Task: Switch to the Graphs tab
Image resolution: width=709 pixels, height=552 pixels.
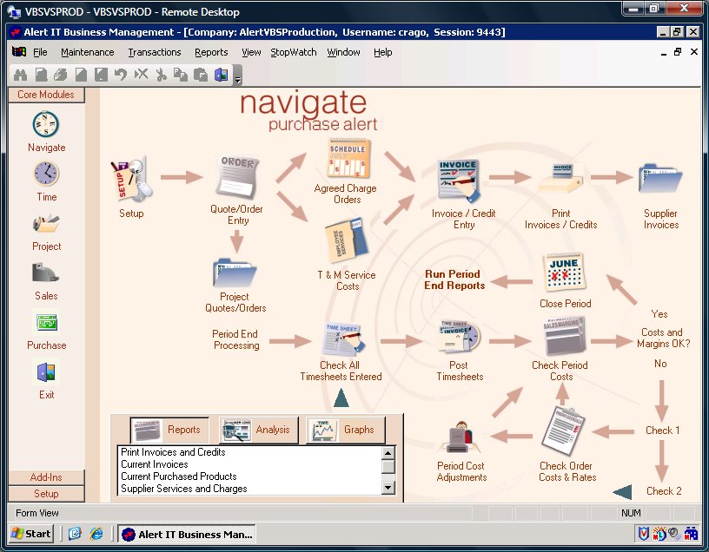Action: click(346, 430)
